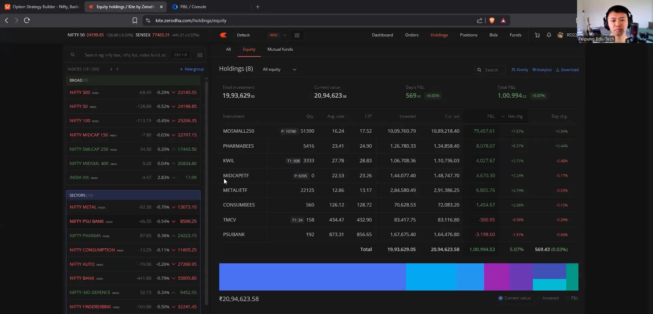Open the Dashboard menu item

382,35
